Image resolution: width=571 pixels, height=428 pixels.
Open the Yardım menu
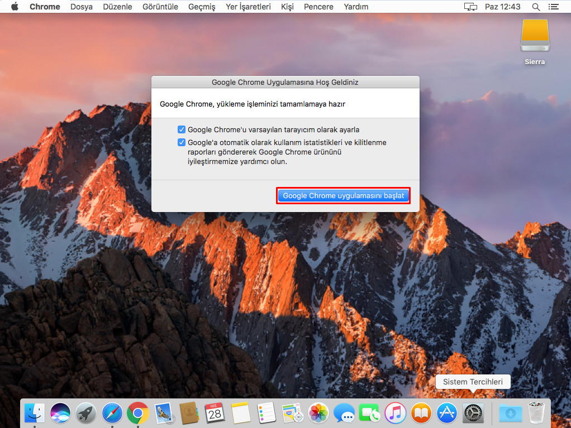(356, 7)
